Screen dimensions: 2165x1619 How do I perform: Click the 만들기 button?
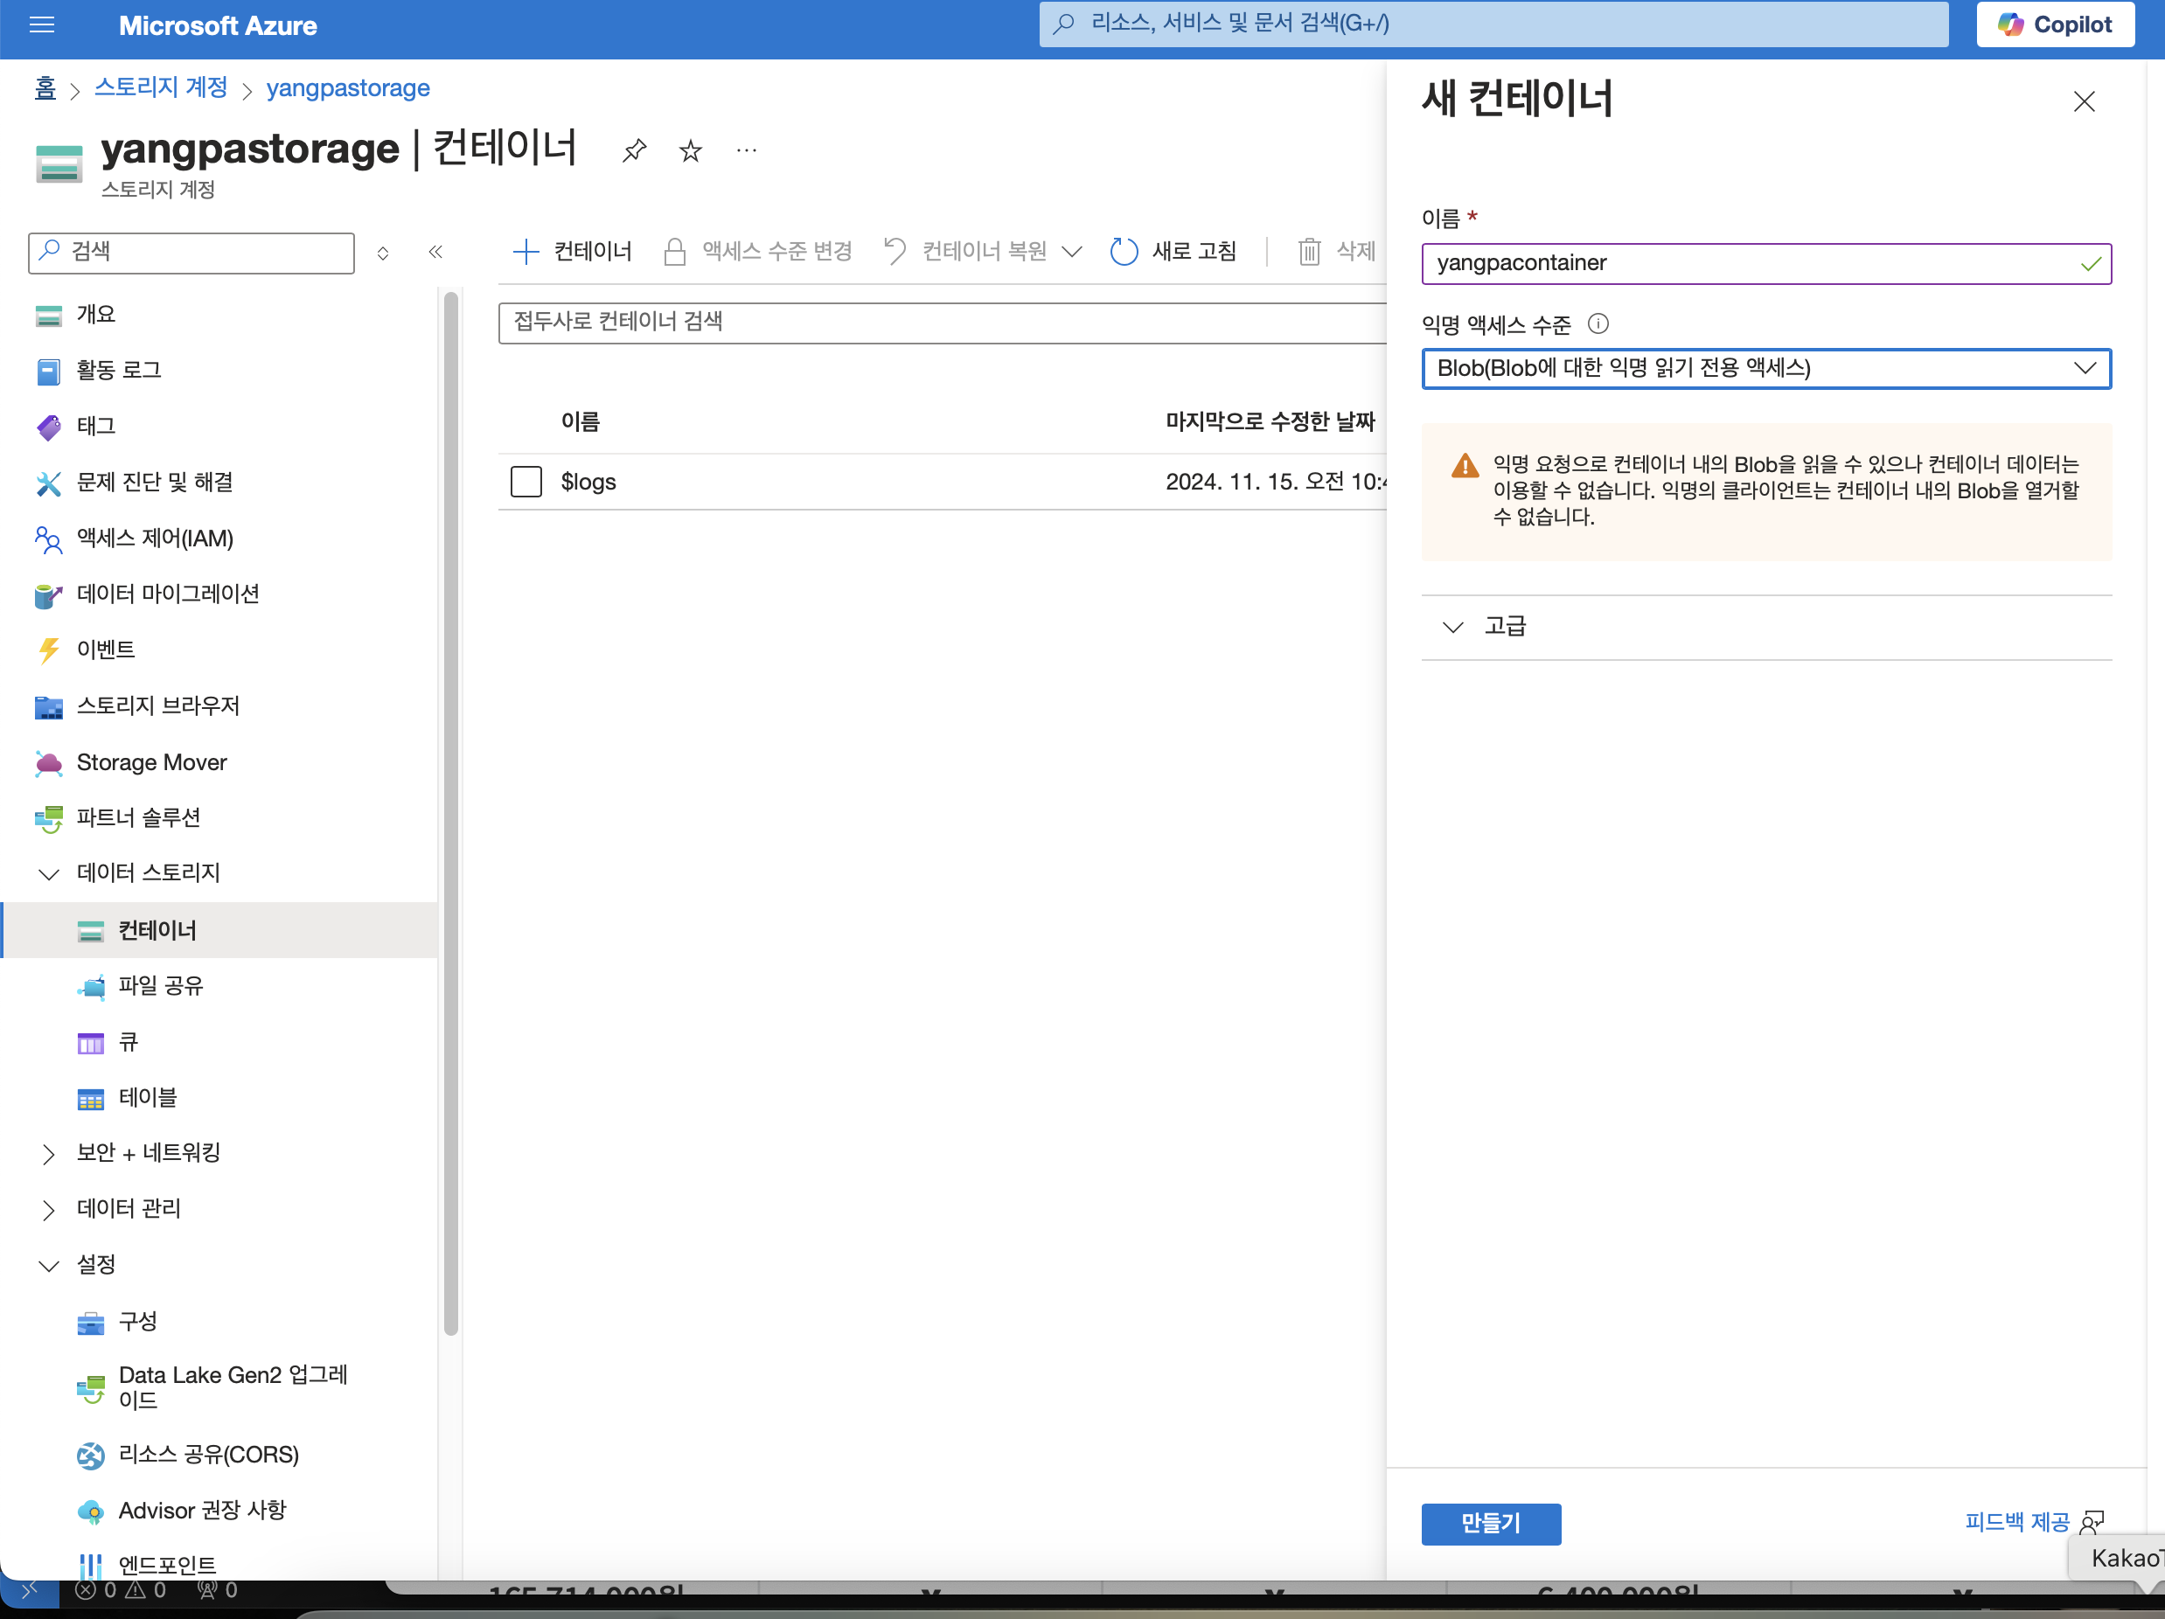(1490, 1523)
